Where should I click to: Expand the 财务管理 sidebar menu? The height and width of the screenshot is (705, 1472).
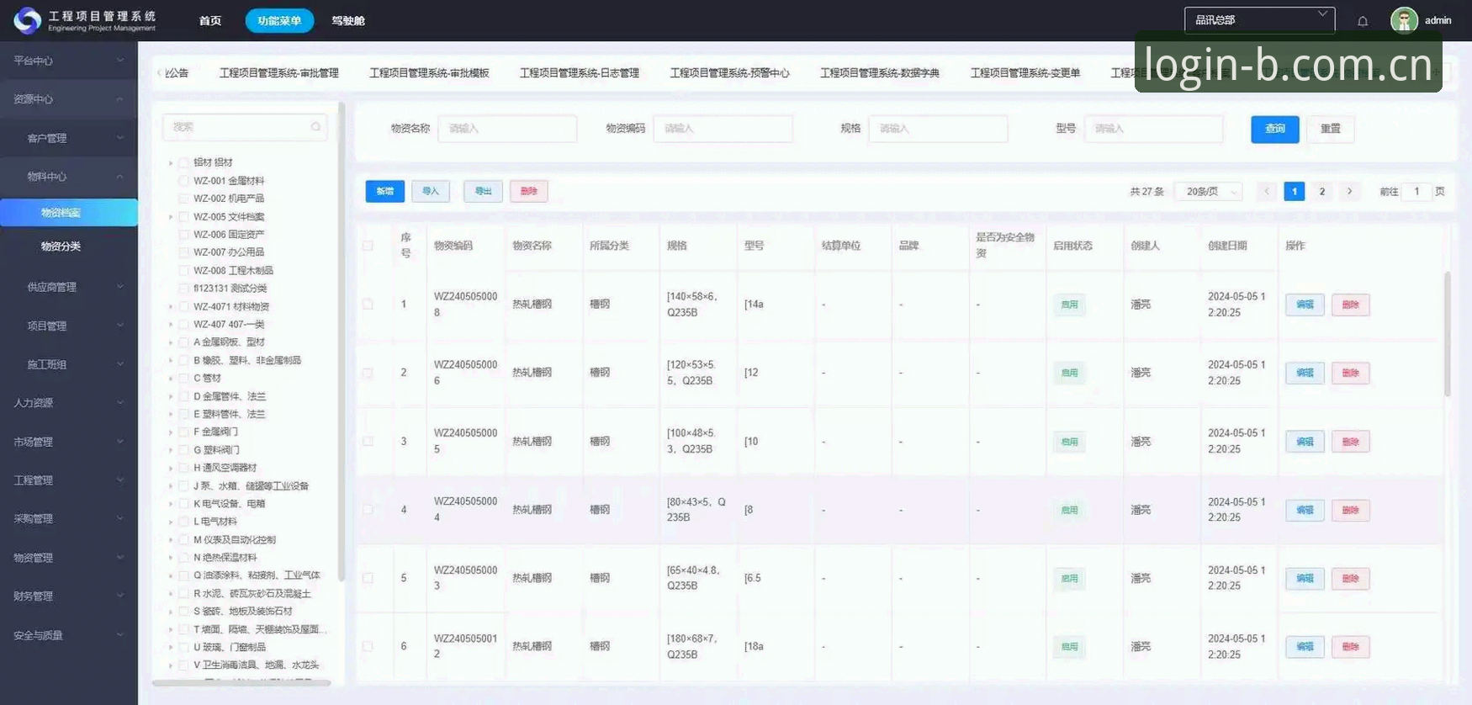click(x=68, y=596)
